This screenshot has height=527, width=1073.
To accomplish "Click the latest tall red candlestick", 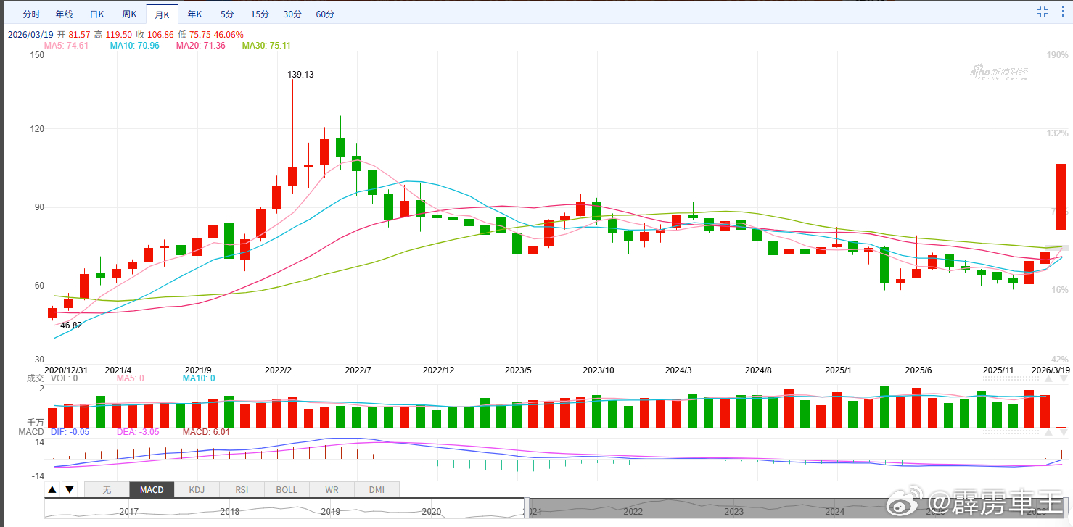I will (x=1061, y=197).
